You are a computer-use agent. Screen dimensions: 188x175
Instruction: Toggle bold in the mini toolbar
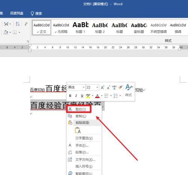click(x=70, y=96)
